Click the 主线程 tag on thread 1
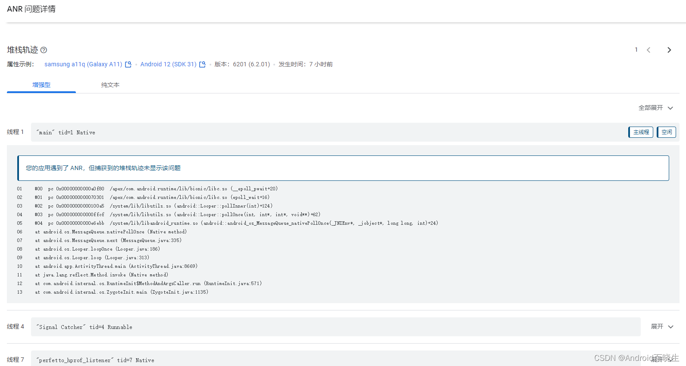The width and height of the screenshot is (686, 366). click(641, 132)
